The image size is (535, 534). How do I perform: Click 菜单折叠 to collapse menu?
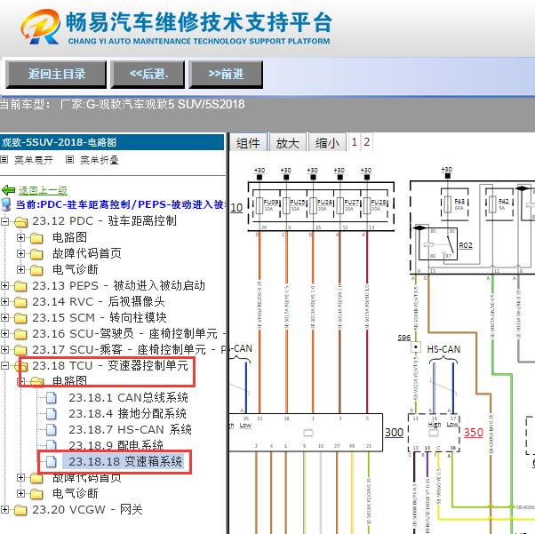point(99,160)
